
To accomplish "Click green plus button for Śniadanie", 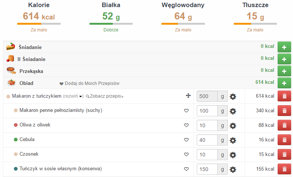I will pyautogui.click(x=284, y=48).
